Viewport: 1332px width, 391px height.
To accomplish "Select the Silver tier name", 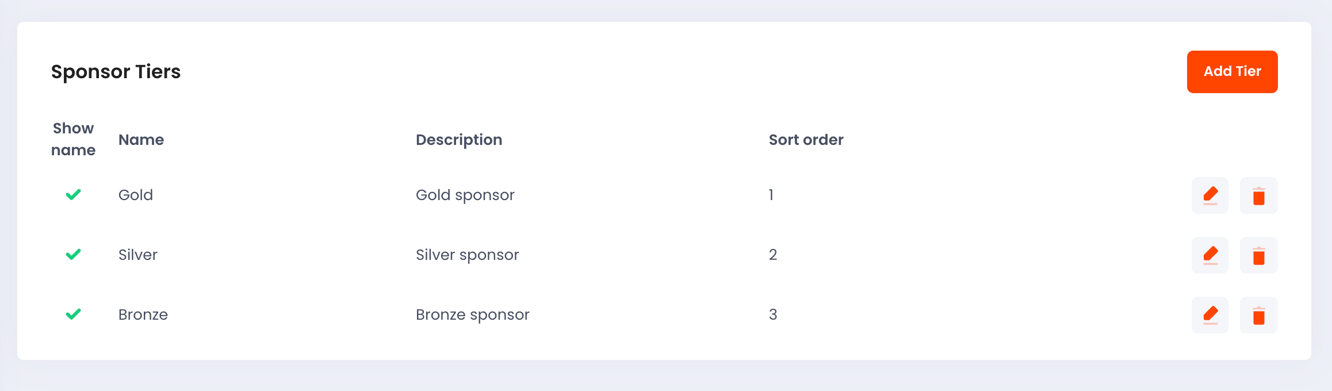I will [x=138, y=255].
